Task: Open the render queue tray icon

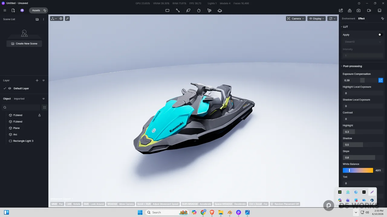Action: click(379, 10)
